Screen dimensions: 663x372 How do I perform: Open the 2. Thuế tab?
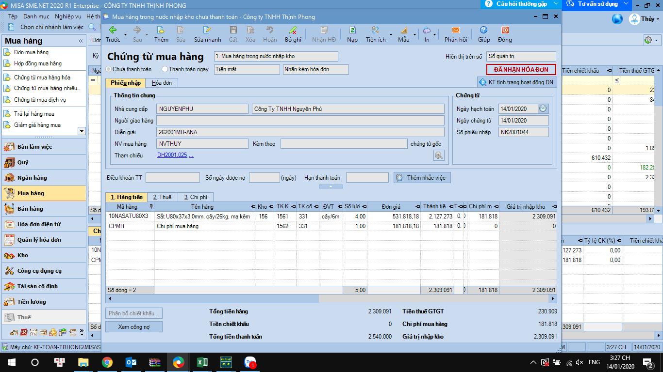coord(162,197)
